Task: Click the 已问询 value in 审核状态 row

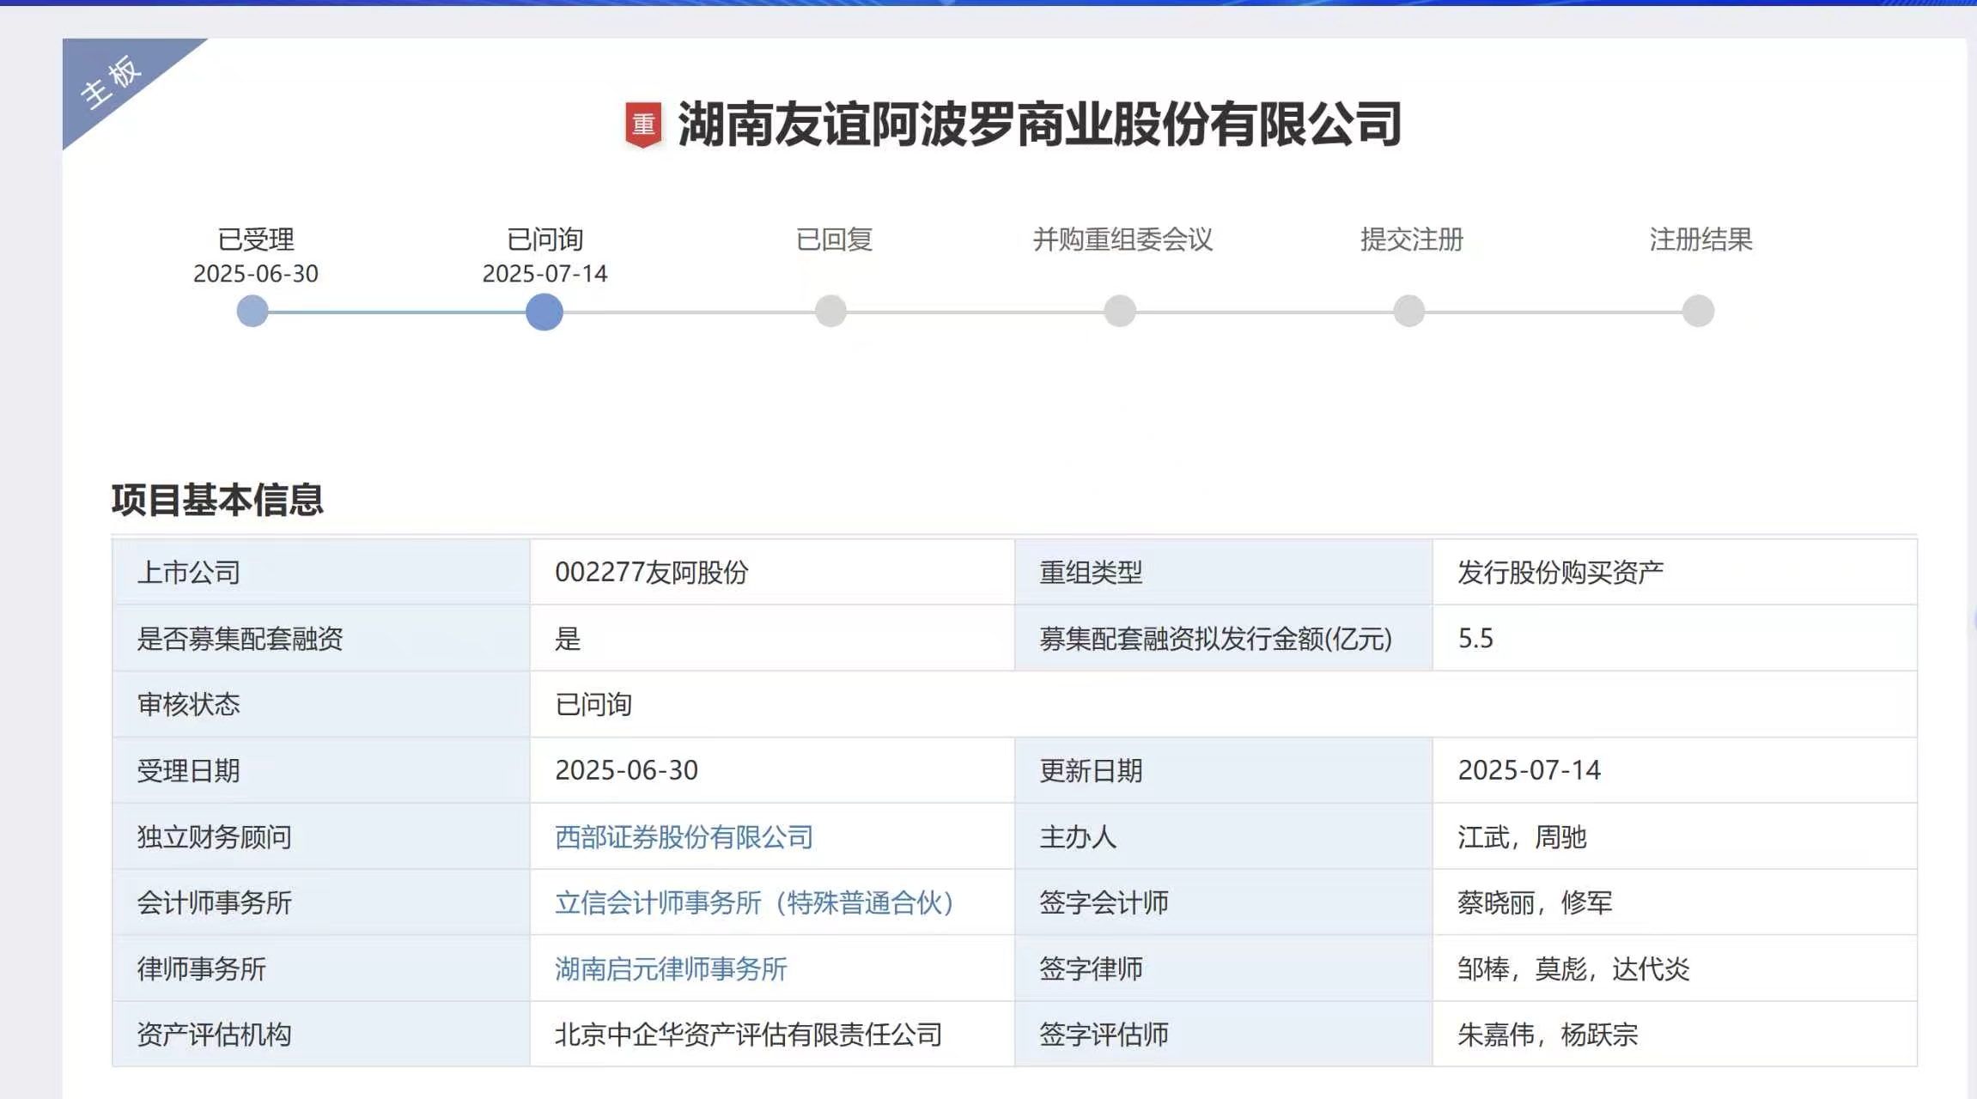Action: [x=593, y=704]
